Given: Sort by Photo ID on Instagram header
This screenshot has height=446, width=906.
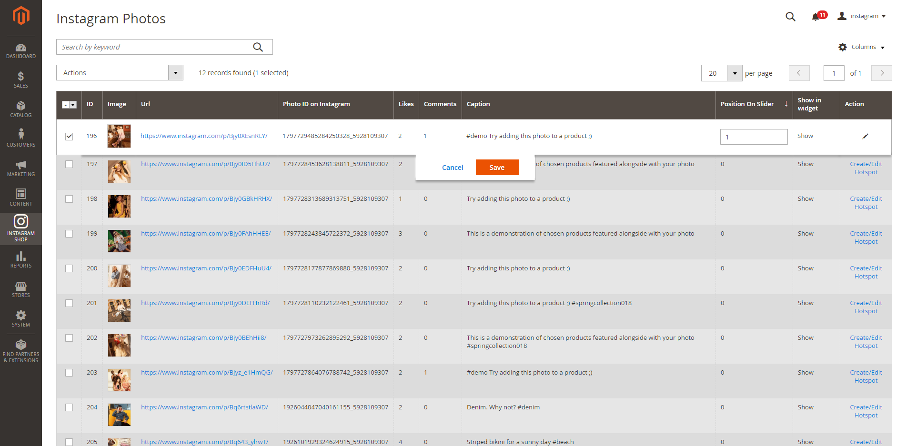Looking at the screenshot, I should click(x=336, y=104).
